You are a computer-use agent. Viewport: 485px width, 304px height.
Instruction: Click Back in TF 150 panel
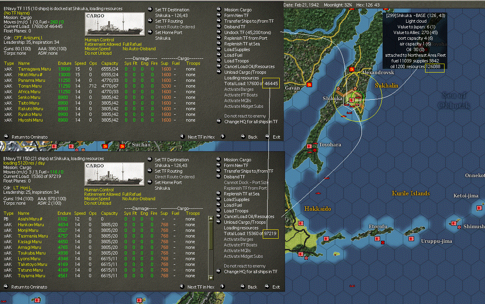[x=252, y=287]
